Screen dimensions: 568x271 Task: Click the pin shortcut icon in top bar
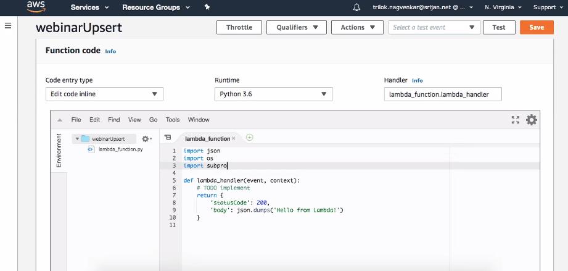[207, 7]
